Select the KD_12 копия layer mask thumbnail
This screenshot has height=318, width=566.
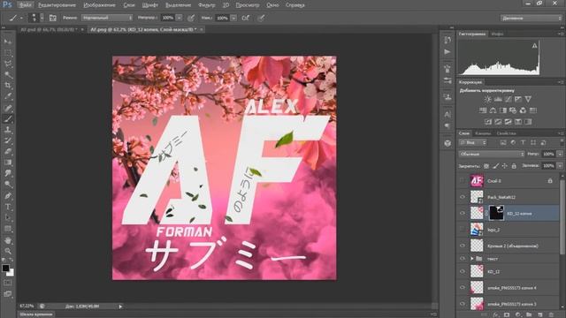[x=496, y=213]
